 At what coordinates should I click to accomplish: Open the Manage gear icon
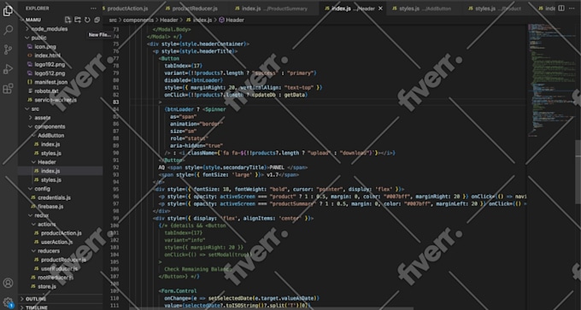tap(8, 301)
